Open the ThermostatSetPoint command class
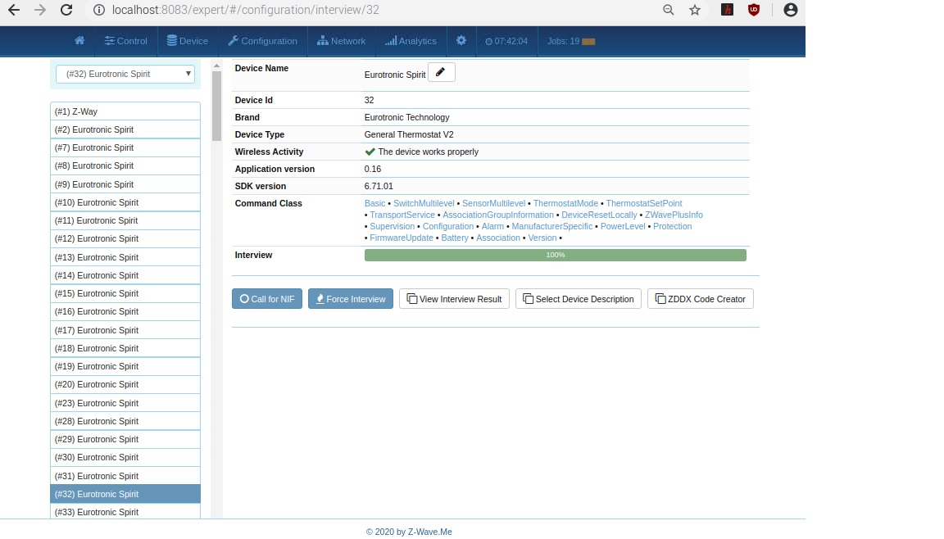This screenshot has height=539, width=944. point(644,203)
